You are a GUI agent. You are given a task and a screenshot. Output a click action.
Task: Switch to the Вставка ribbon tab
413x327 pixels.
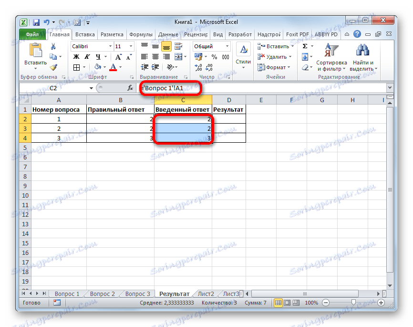(85, 34)
